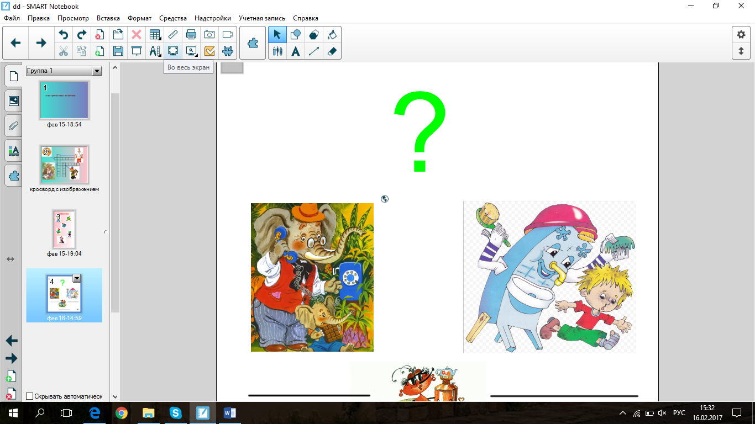Select the crossword page 2 thumbnail
The height and width of the screenshot is (424, 755).
click(x=64, y=165)
